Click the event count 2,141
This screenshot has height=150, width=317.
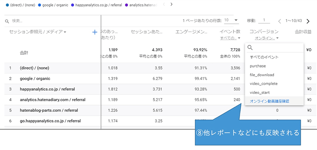[236, 79]
